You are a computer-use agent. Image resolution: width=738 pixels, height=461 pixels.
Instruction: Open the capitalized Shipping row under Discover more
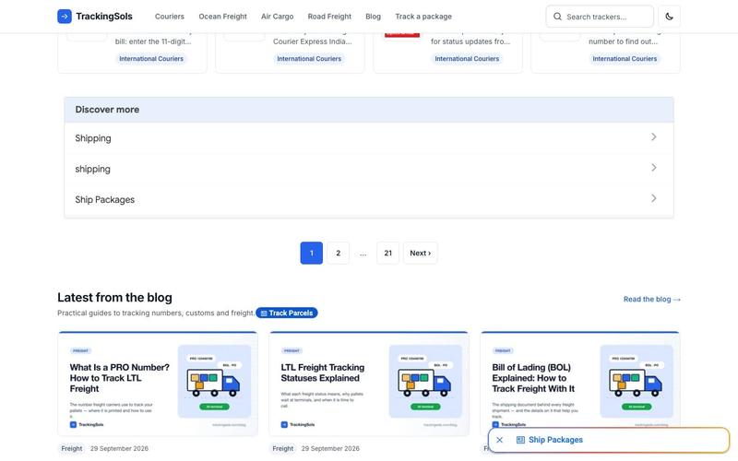pyautogui.click(x=369, y=137)
